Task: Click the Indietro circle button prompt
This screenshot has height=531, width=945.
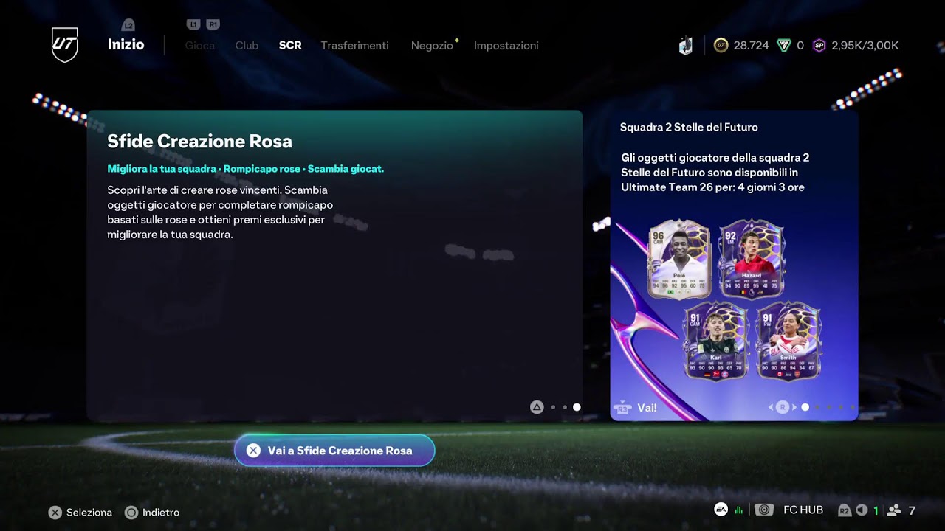Action: pyautogui.click(x=131, y=513)
